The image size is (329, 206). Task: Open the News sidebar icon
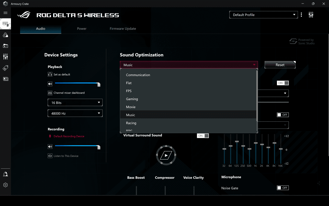[x=5, y=79]
